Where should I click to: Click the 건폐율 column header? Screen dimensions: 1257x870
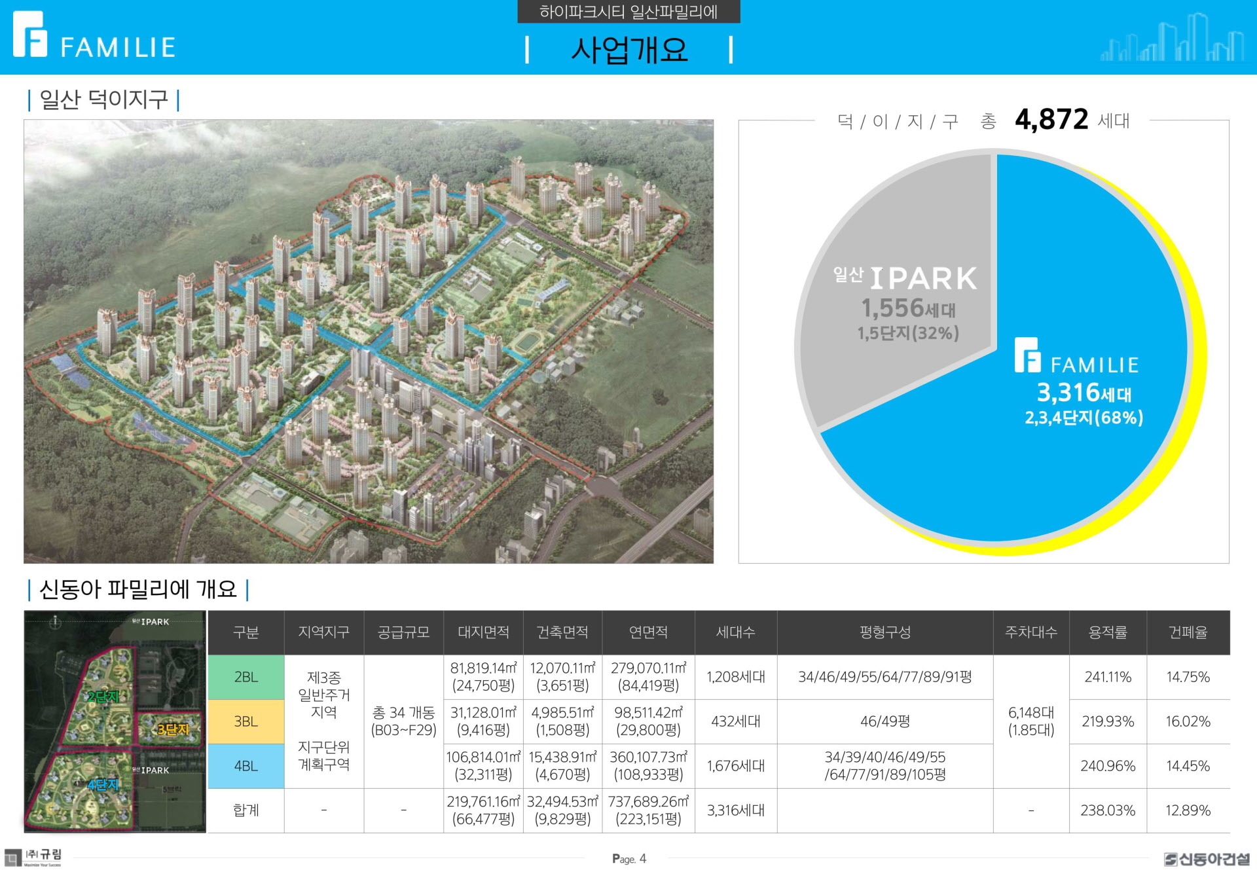pos(1188,632)
